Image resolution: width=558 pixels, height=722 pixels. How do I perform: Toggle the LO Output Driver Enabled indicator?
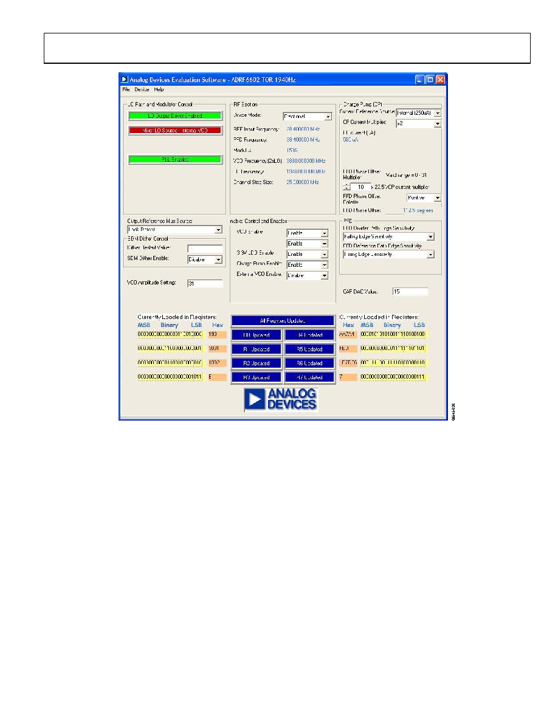[x=176, y=115]
